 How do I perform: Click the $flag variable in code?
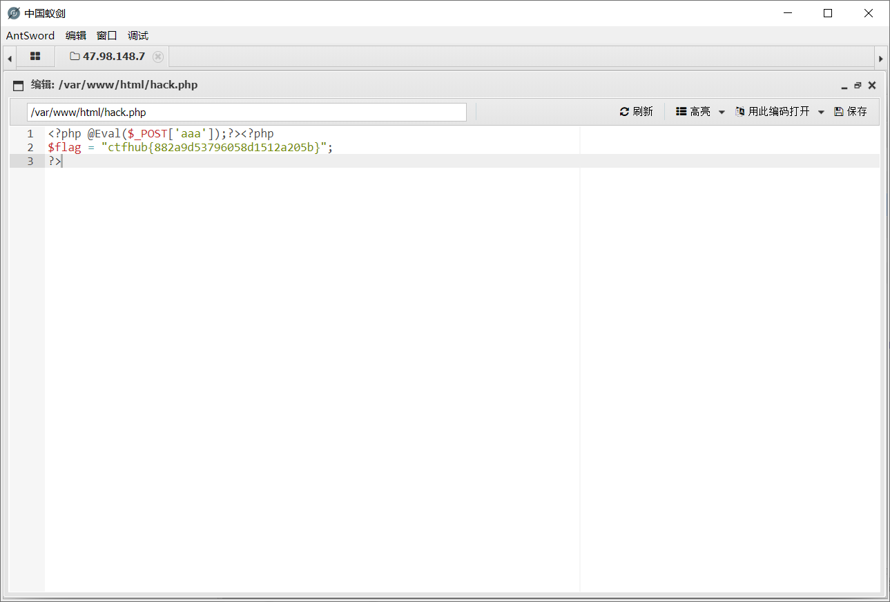point(64,148)
